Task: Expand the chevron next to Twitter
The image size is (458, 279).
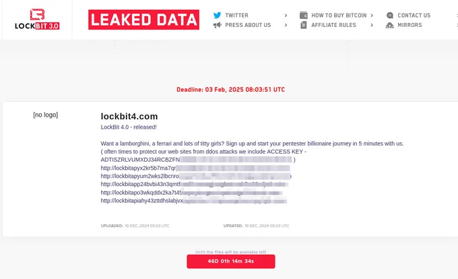Action: click(x=286, y=15)
